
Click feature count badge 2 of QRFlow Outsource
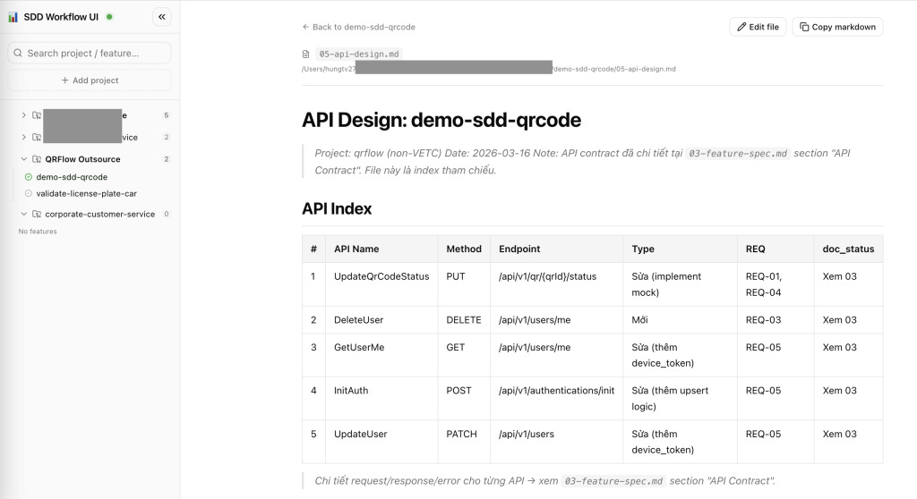[166, 159]
